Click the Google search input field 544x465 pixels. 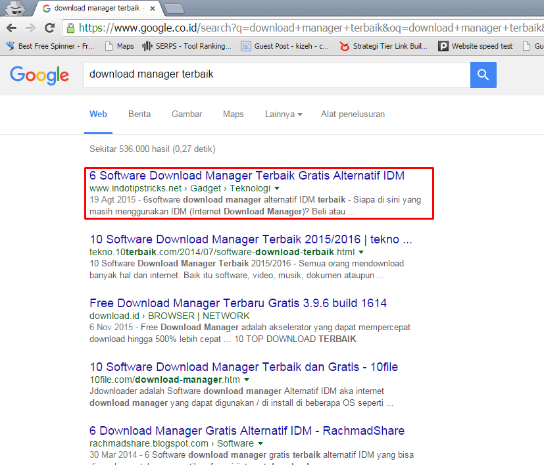pyautogui.click(x=276, y=74)
